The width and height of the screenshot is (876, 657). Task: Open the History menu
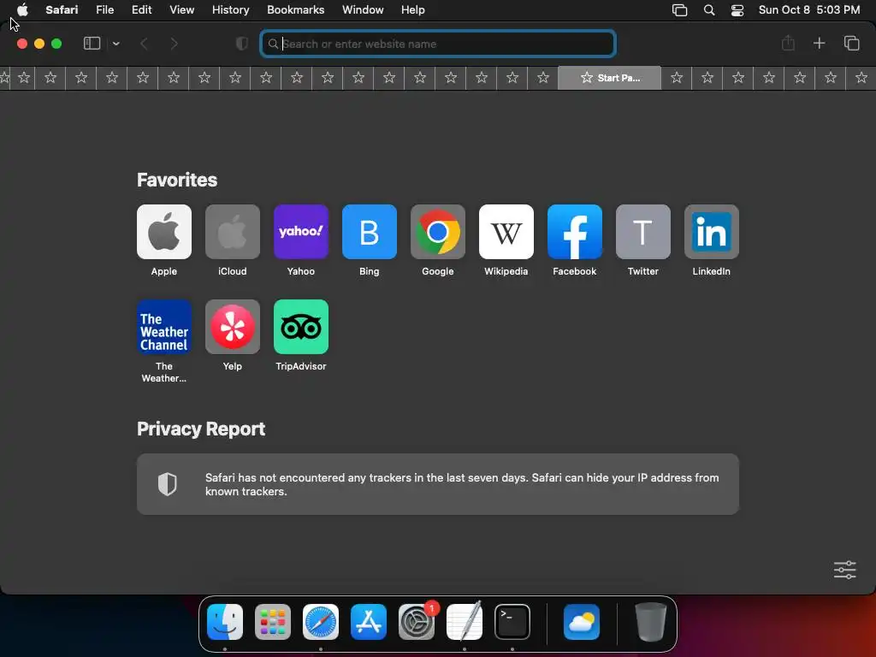tap(230, 10)
